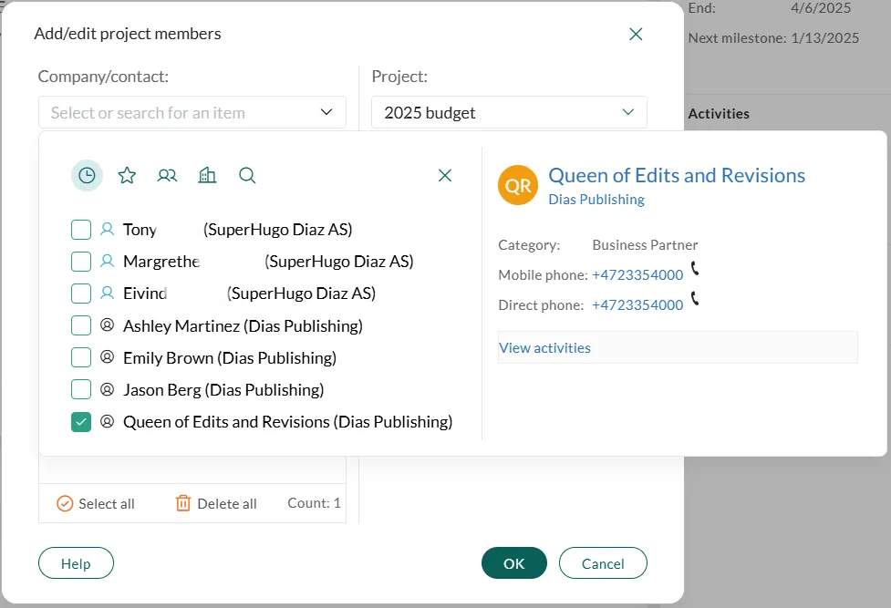
Task: Click Select all in member list
Action: 96,503
